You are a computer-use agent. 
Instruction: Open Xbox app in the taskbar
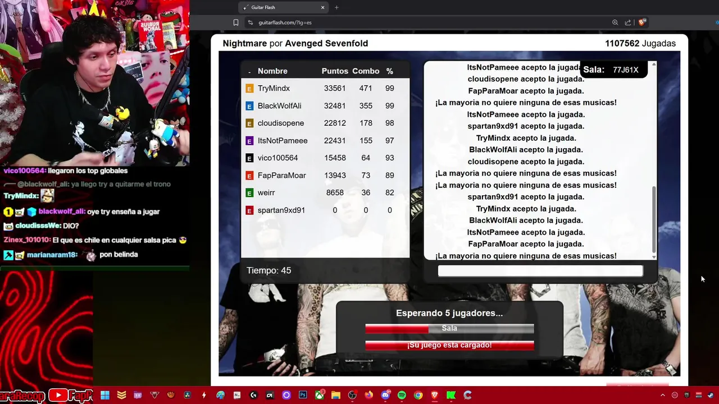pyautogui.click(x=319, y=395)
